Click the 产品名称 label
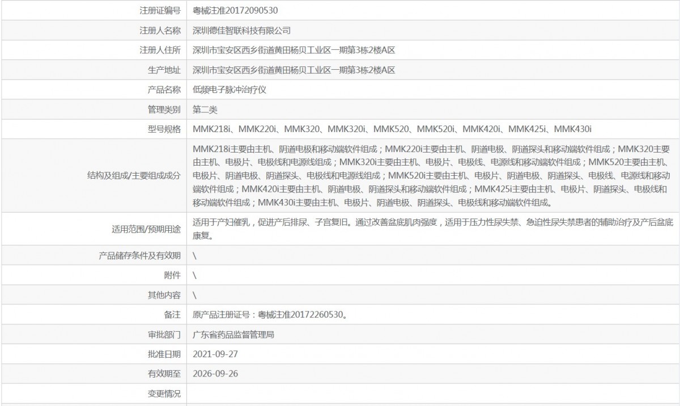The height and width of the screenshot is (406, 680). [164, 90]
